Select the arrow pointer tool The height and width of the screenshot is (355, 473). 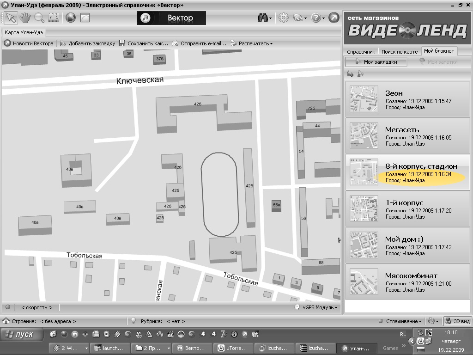coord(10,18)
